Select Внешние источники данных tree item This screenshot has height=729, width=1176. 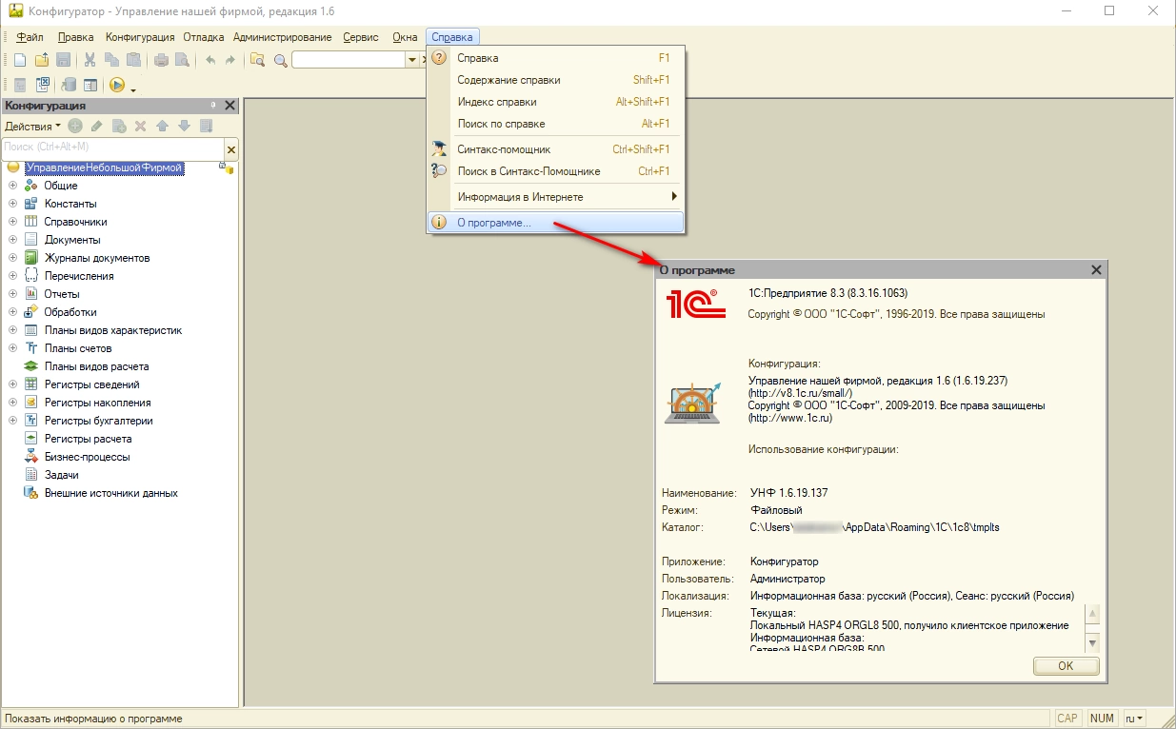point(111,493)
